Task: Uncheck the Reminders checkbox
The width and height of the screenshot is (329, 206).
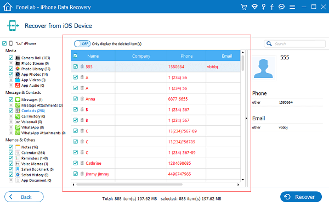Action: pyautogui.click(x=11, y=158)
